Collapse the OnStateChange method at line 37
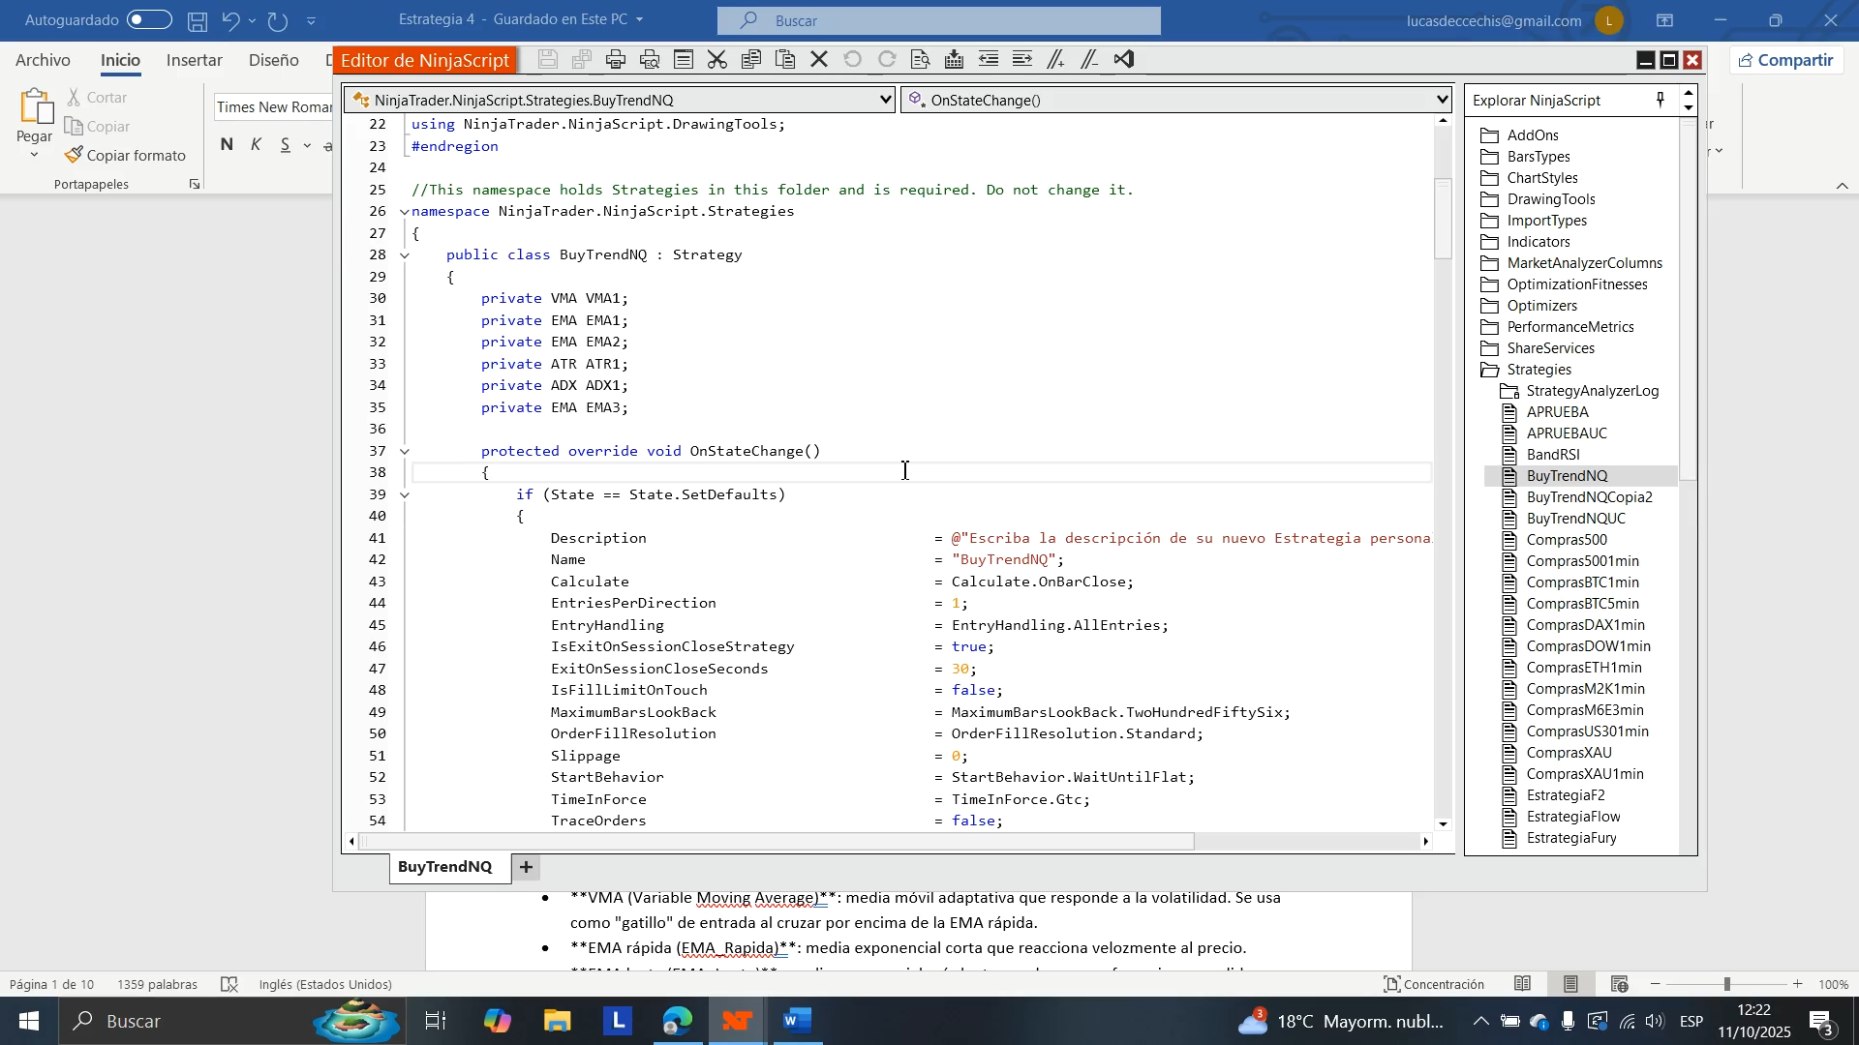 click(405, 452)
